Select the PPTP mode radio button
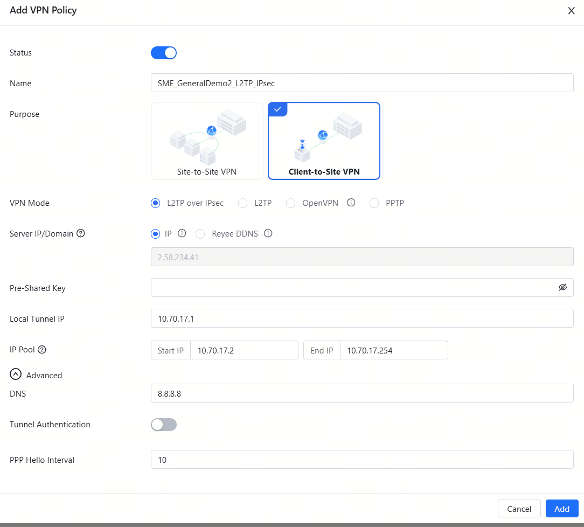This screenshot has width=584, height=527. click(x=374, y=203)
